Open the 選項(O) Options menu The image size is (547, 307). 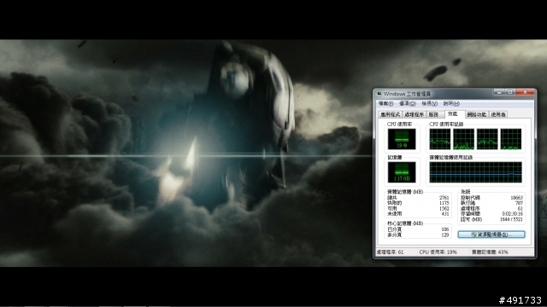pyautogui.click(x=408, y=103)
